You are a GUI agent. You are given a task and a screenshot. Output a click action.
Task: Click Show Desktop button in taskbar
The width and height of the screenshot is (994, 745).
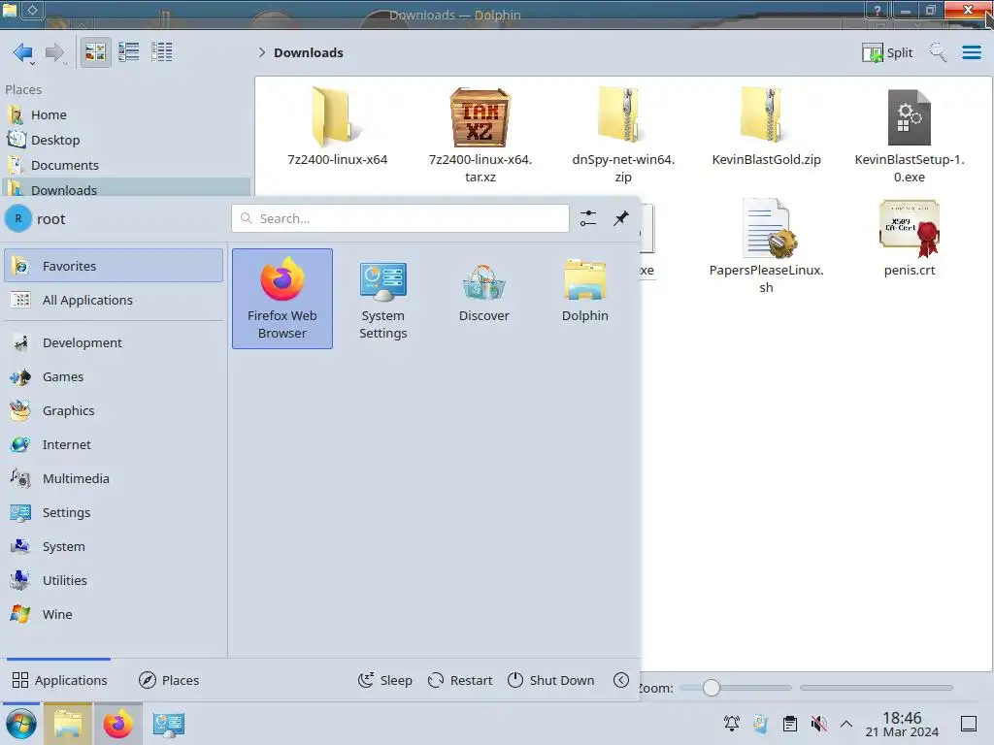click(x=969, y=724)
